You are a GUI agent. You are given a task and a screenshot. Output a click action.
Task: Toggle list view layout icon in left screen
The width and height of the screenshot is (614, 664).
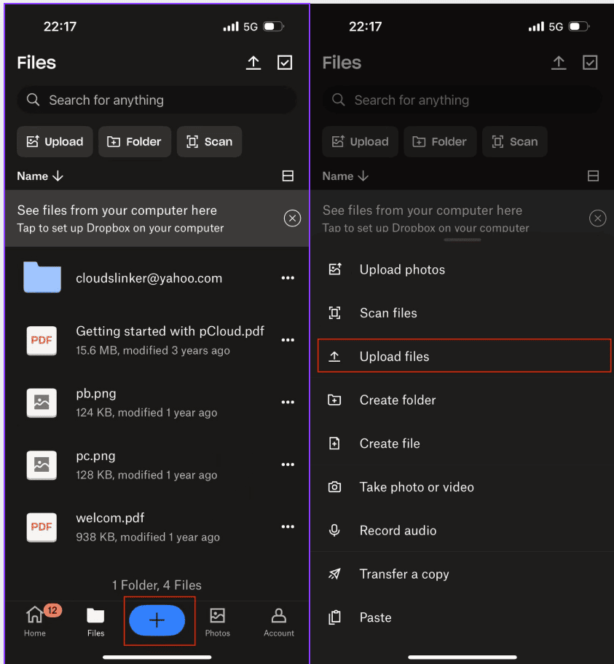[288, 175]
